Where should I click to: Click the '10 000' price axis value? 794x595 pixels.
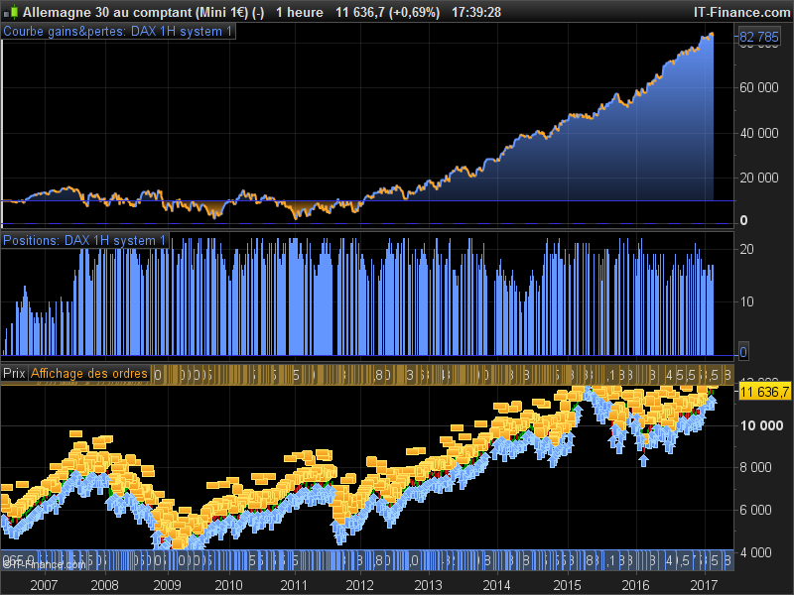761,425
